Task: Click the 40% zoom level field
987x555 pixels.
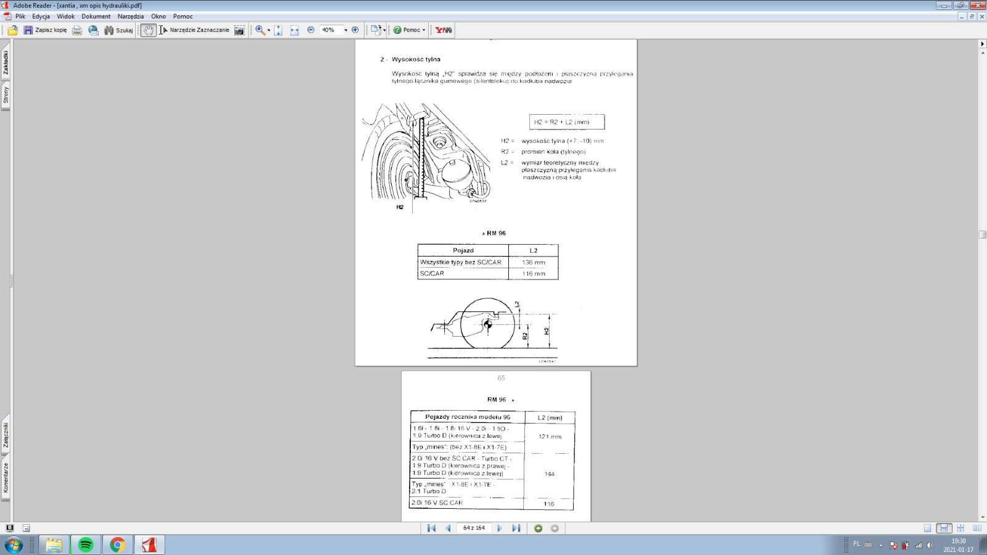Action: tap(330, 30)
